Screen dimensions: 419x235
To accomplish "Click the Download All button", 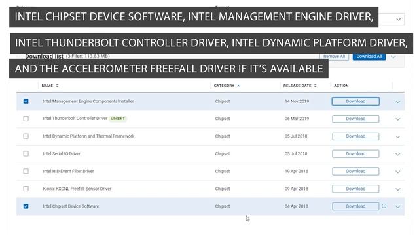I will click(369, 57).
